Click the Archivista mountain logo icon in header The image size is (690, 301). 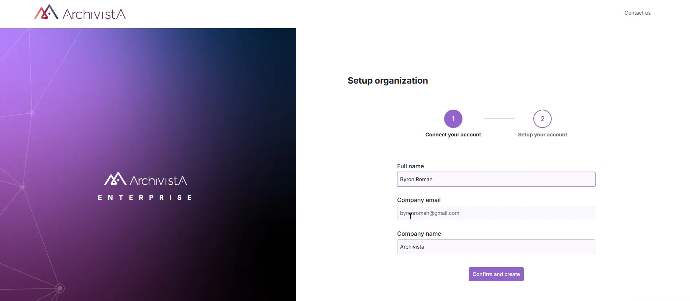click(46, 12)
